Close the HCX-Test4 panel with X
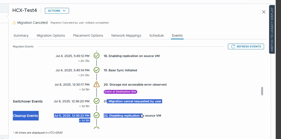The width and height of the screenshot is (281, 139). (264, 12)
